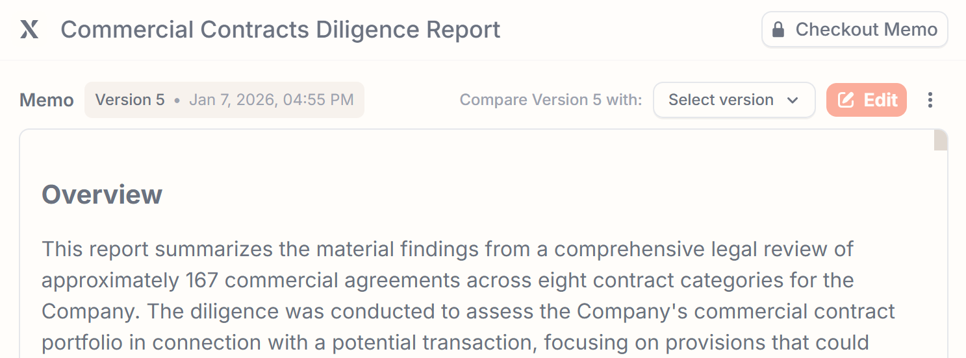Viewport: 966px width, 358px height.
Task: Click the line starting "This report summarizes"
Action: point(447,248)
